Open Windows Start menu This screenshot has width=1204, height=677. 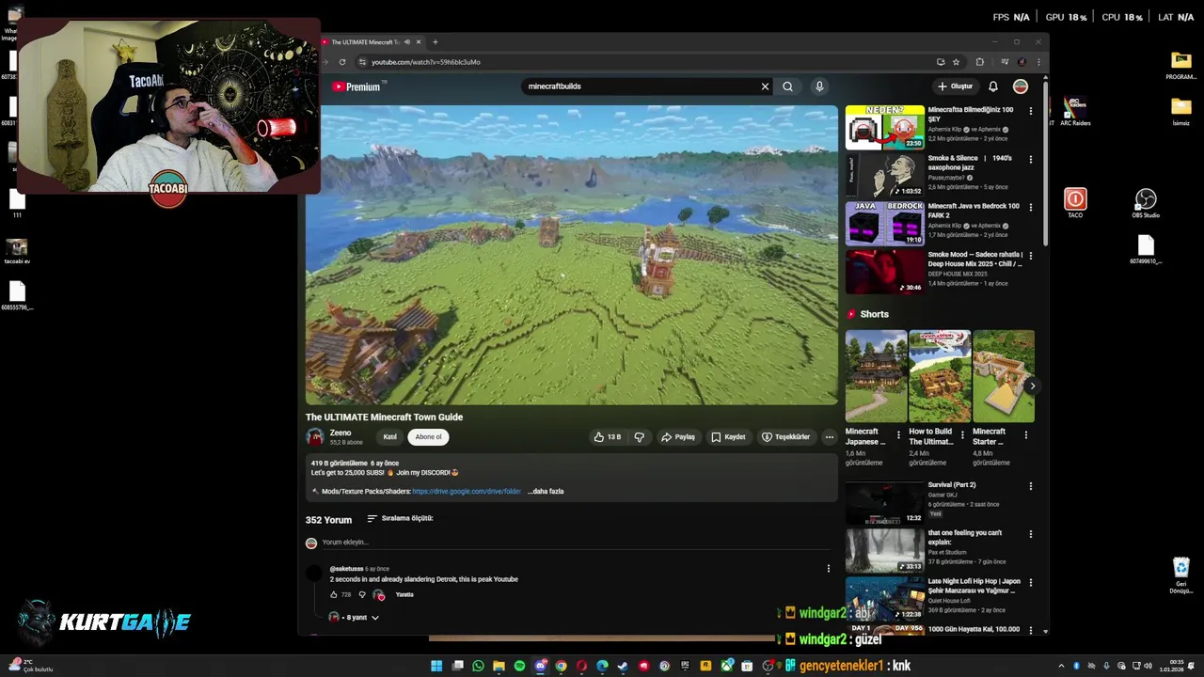pyautogui.click(x=436, y=666)
